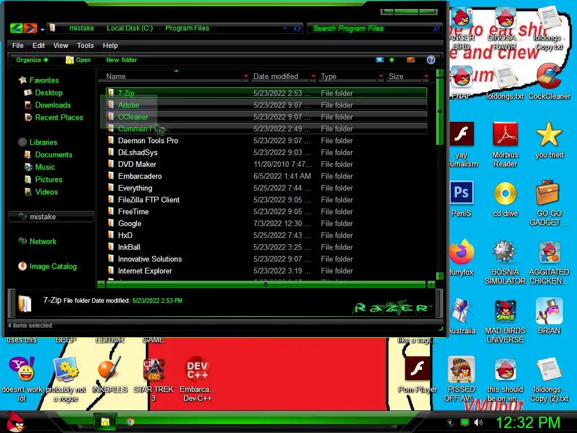Select the Embarcadero folder row
Screen dimensions: 577x433
point(267,176)
